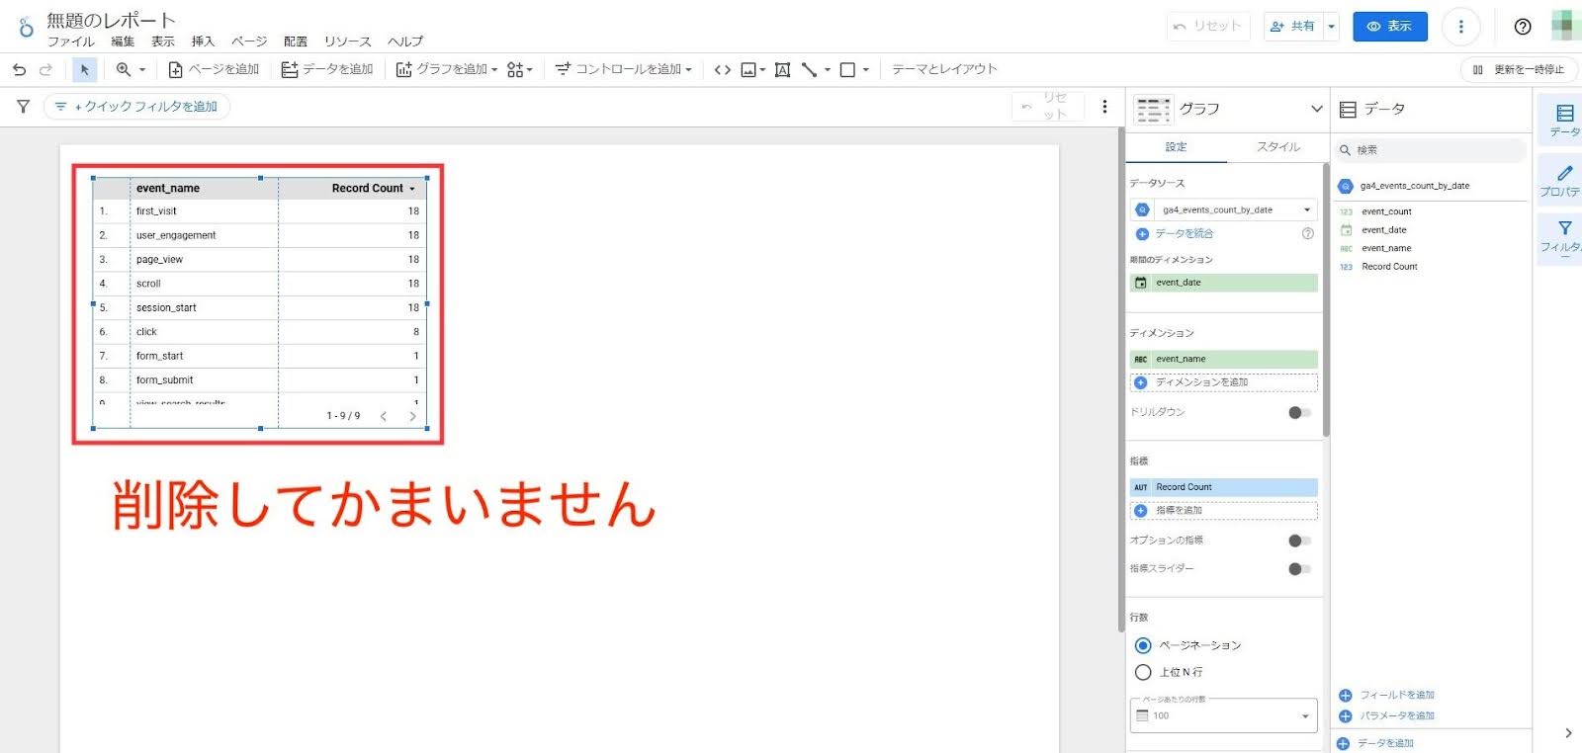
Task: Click the データを追加 toolbar button
Action: click(327, 69)
